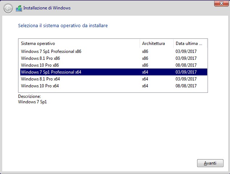Click the back arrow button

pos(8,8)
